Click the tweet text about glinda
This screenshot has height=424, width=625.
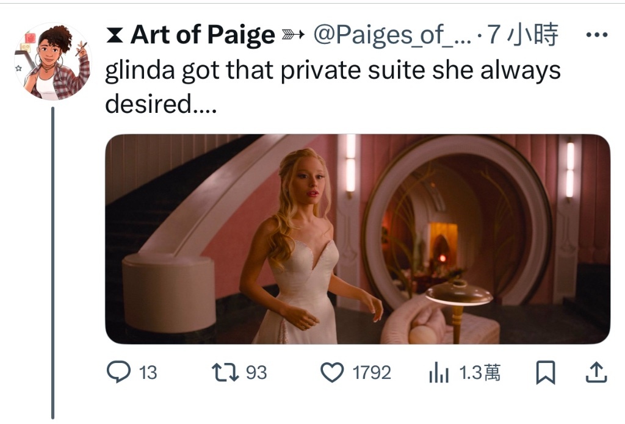[333, 87]
